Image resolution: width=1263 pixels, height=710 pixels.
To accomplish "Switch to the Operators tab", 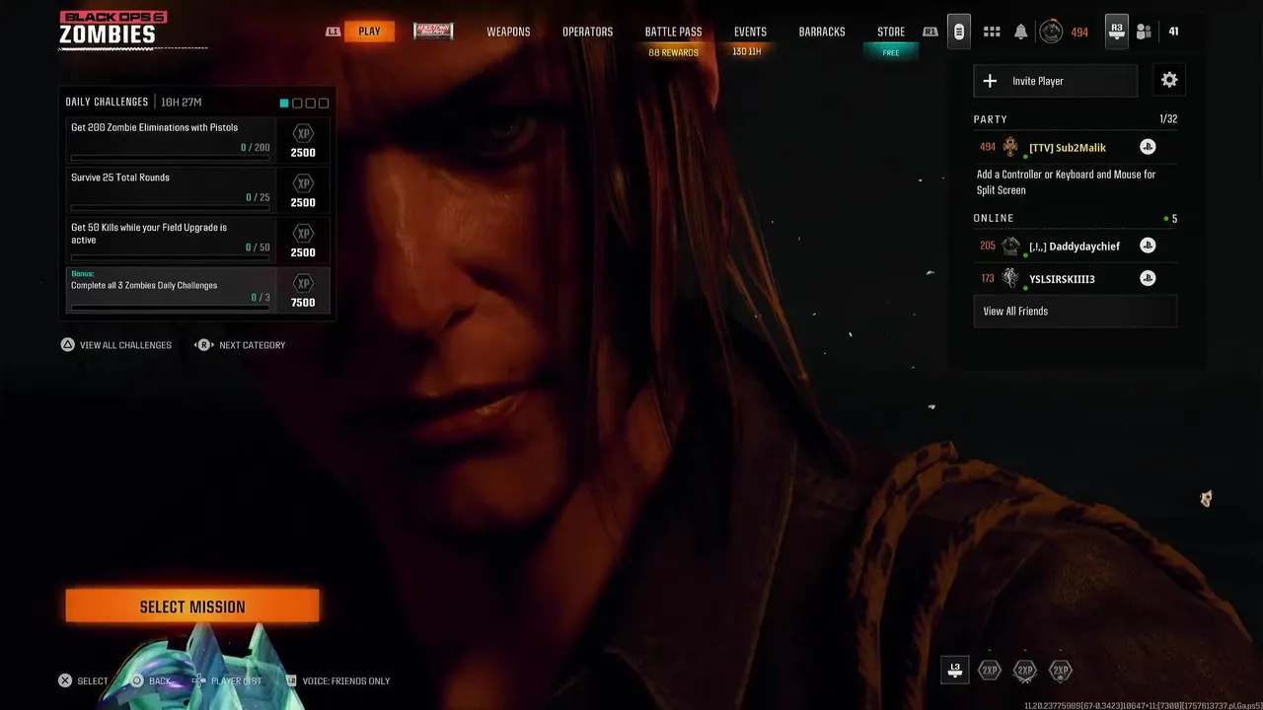I will [x=587, y=32].
